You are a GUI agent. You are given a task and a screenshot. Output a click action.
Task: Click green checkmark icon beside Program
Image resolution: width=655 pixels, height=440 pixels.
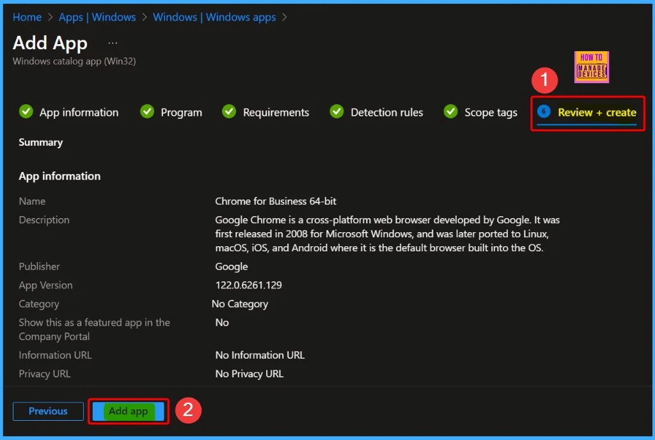click(147, 111)
